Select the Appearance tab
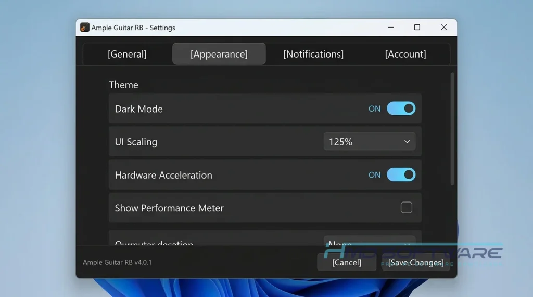Viewport: 533px width, 297px height. pos(219,54)
